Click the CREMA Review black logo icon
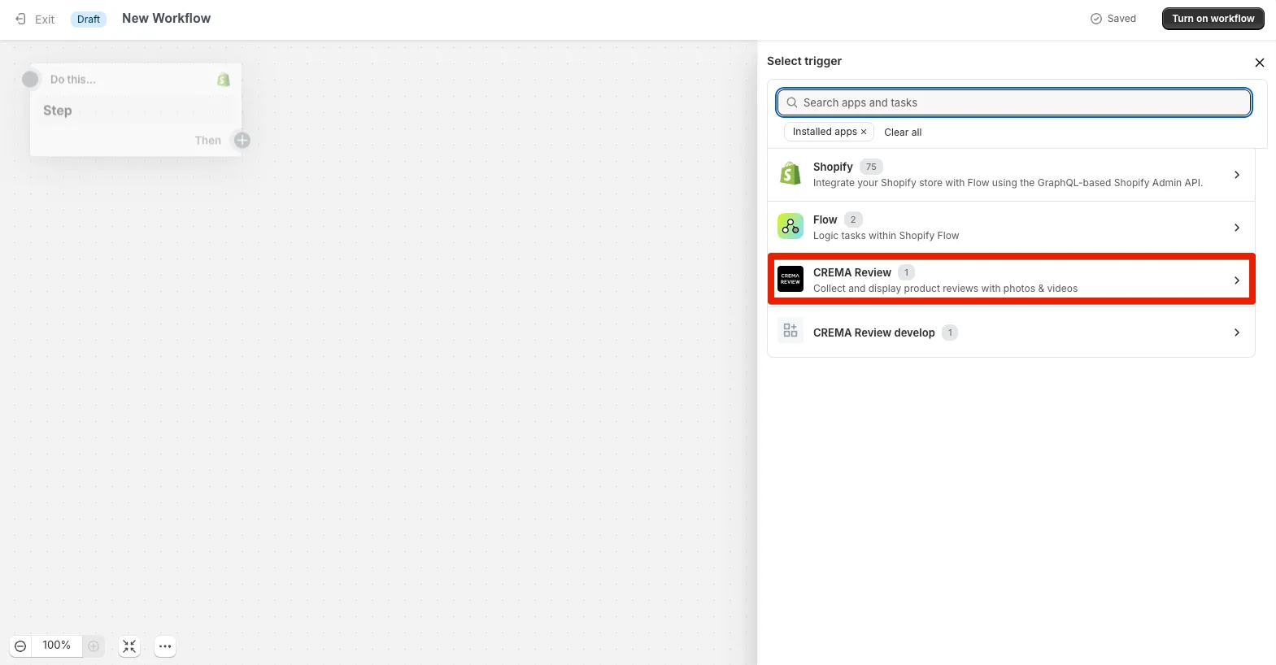 (x=790, y=280)
